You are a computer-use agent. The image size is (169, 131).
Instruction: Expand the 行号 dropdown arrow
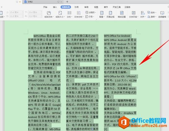tap(94, 17)
